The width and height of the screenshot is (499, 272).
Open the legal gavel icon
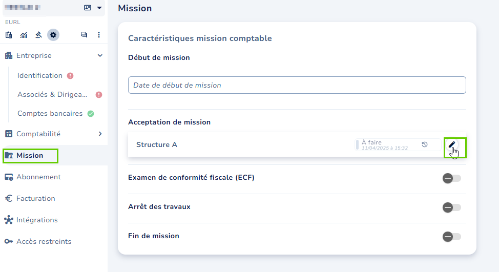(x=38, y=35)
